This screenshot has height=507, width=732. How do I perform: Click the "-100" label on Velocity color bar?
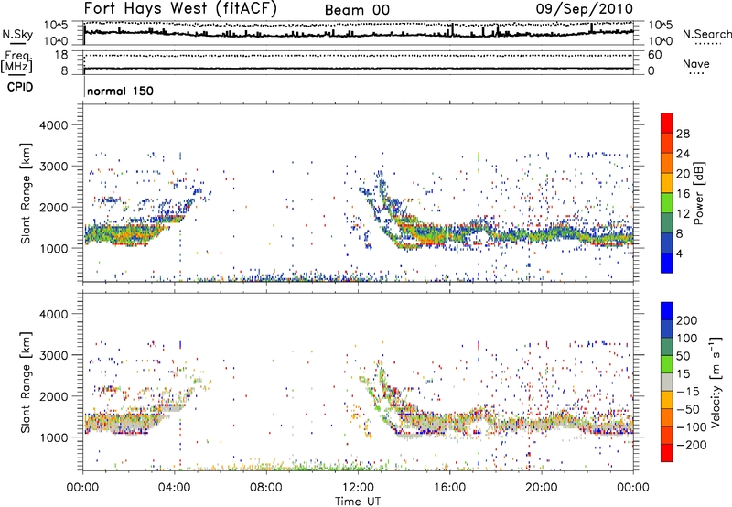pos(692,427)
